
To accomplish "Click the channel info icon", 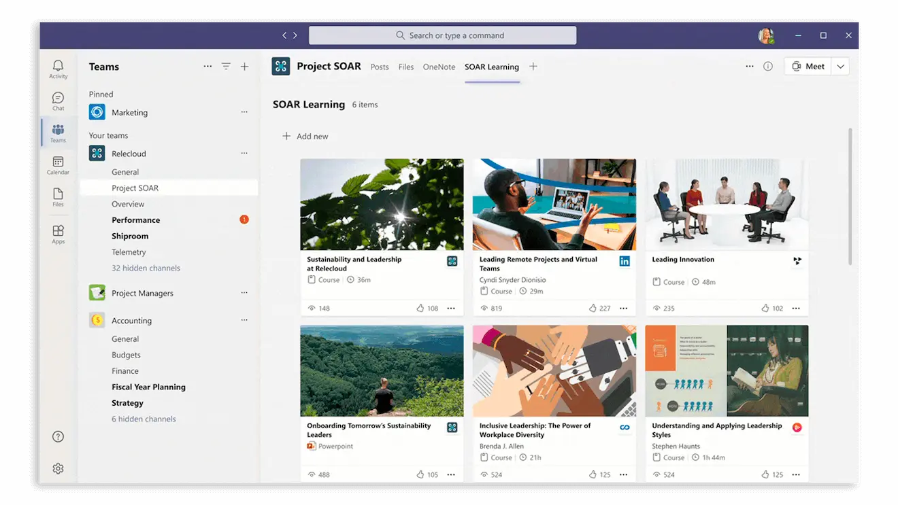I will pos(768,67).
